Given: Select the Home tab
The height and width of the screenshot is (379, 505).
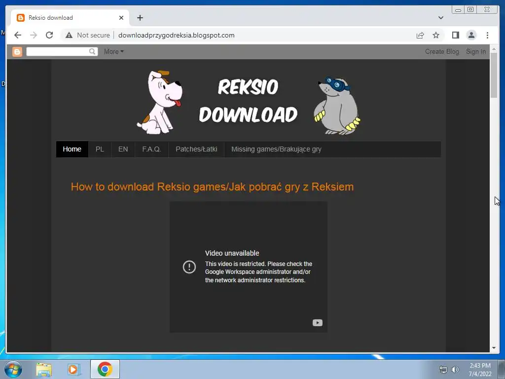Looking at the screenshot, I should (x=72, y=149).
